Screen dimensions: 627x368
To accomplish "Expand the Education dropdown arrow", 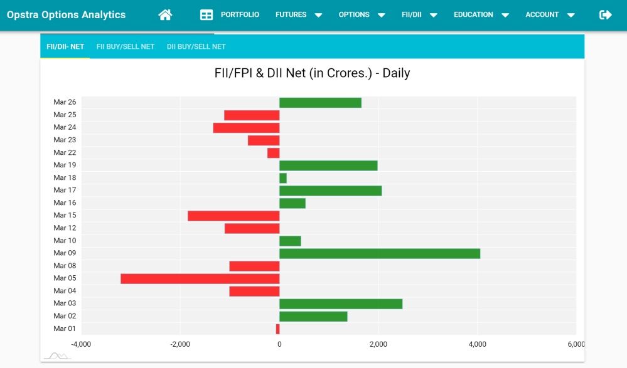I will click(505, 15).
